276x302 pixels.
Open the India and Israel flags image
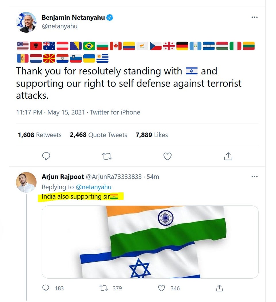tap(150, 242)
